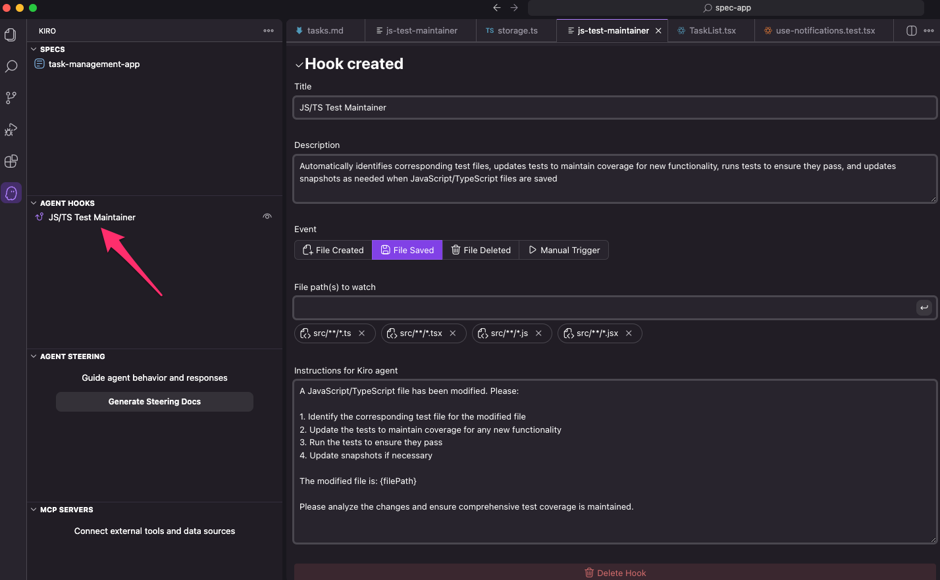Switch to use-notifications.test.tsx tab
The image size is (940, 580).
click(x=824, y=31)
